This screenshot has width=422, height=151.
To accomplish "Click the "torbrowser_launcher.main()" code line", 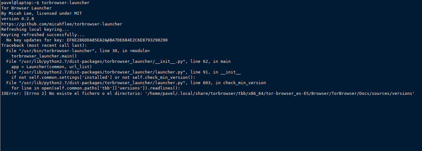I will pyautogui.click(x=44, y=56).
